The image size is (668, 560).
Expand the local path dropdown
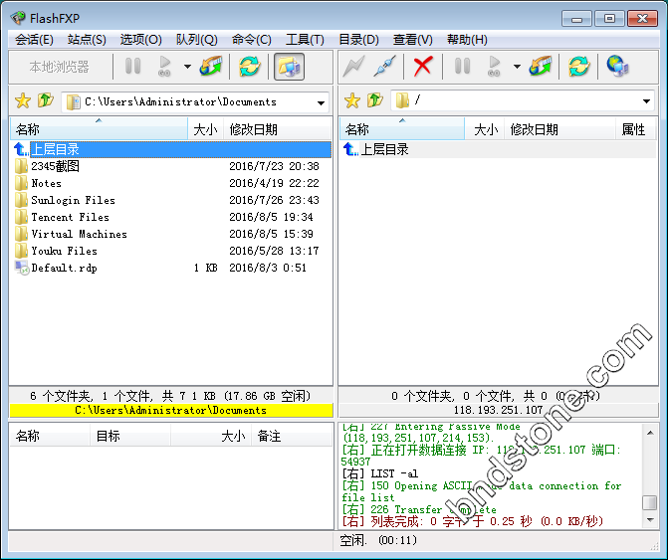pyautogui.click(x=321, y=102)
